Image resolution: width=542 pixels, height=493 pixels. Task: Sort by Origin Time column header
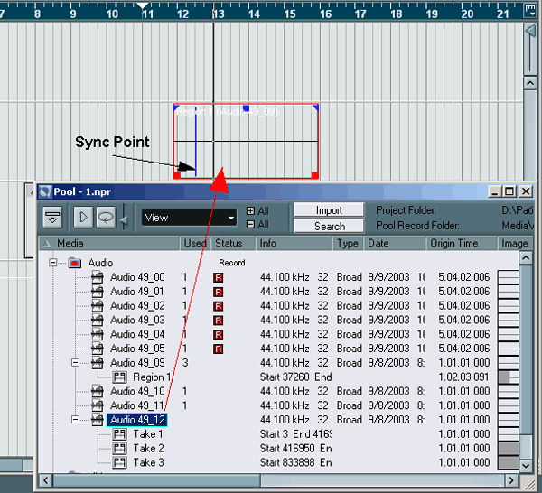tap(462, 244)
